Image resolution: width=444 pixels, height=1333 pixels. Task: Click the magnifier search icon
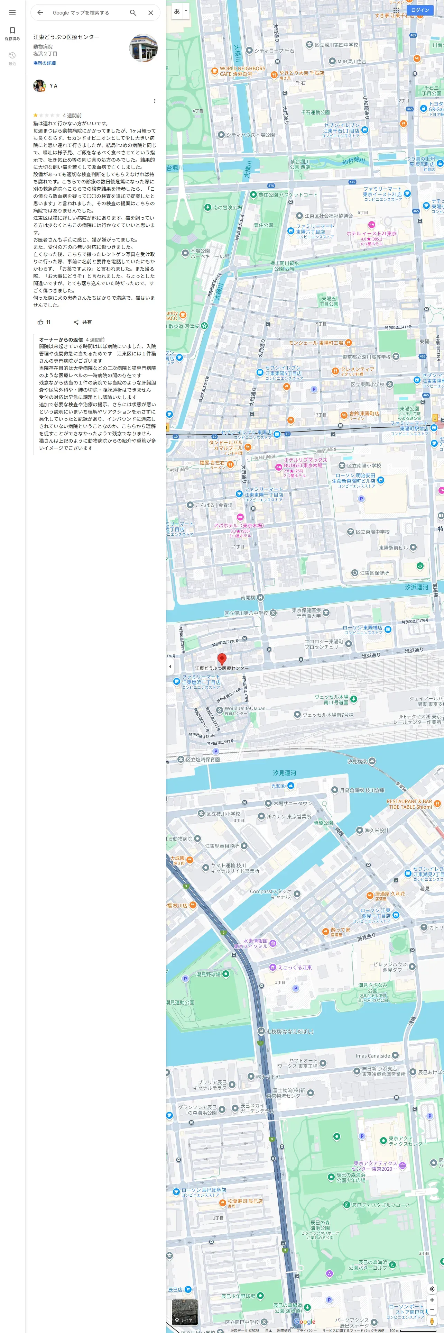[x=133, y=12]
